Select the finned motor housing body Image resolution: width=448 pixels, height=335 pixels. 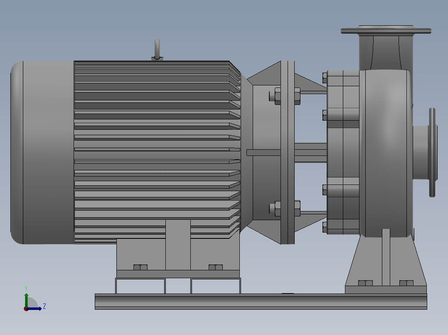click(157, 152)
